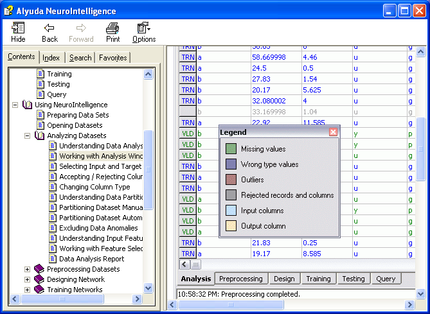
Task: Select the Query tab below data grid
Action: point(386,279)
